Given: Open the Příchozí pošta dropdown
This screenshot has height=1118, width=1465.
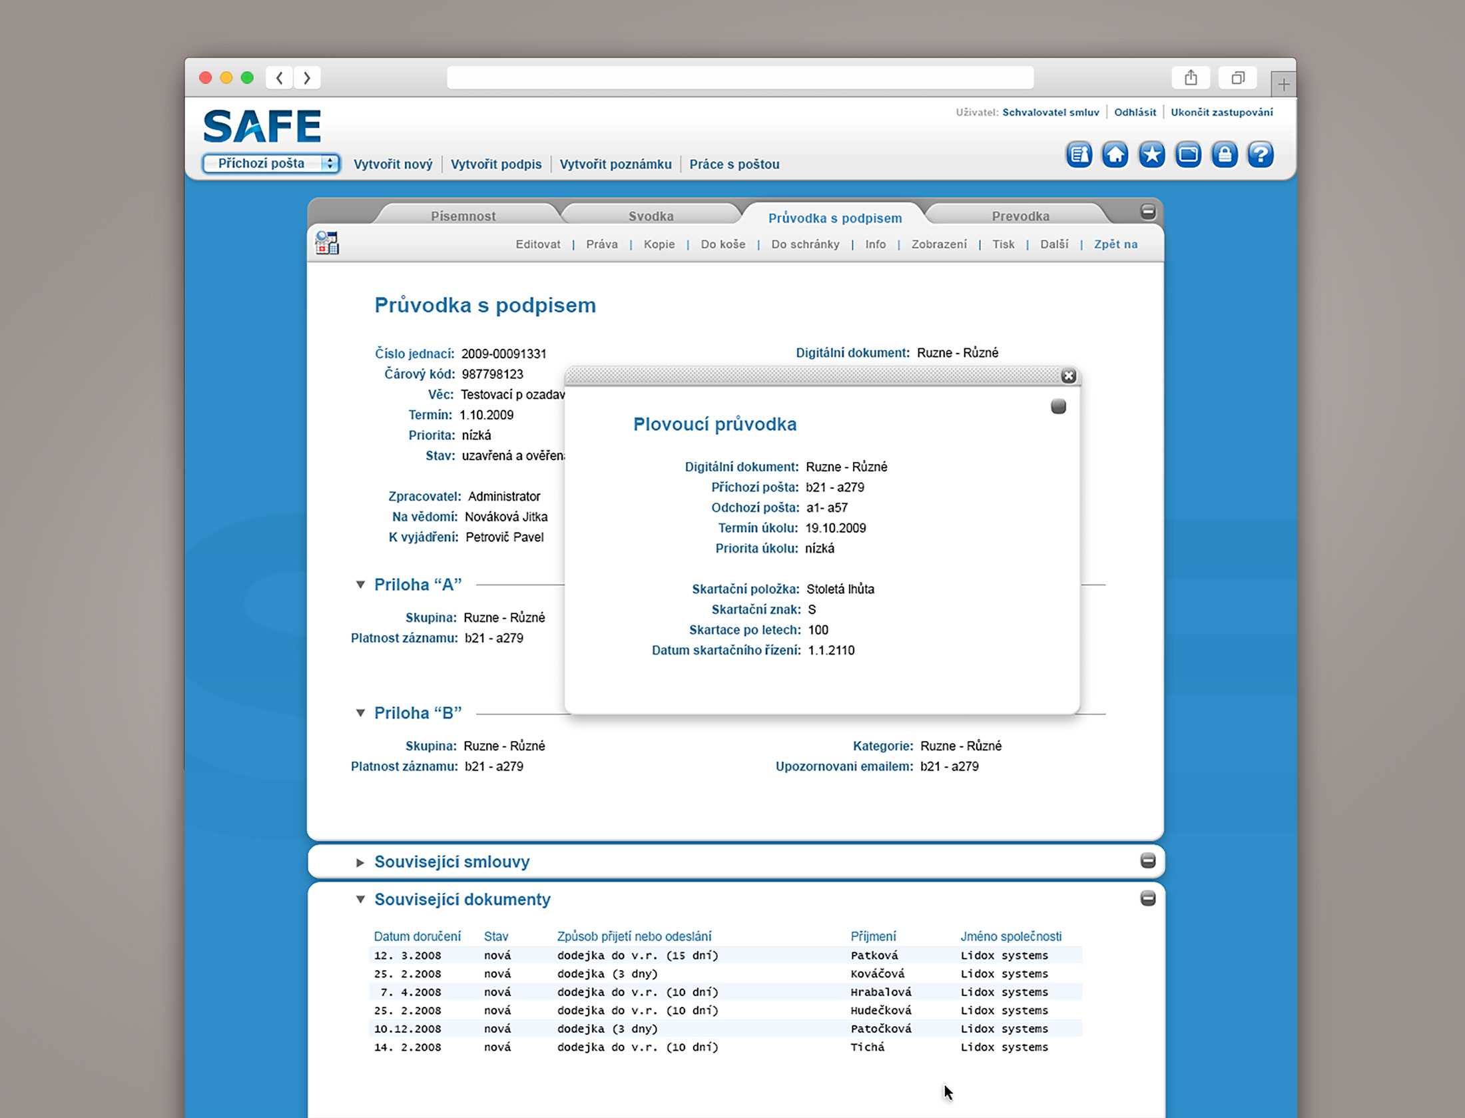Looking at the screenshot, I should coord(272,163).
